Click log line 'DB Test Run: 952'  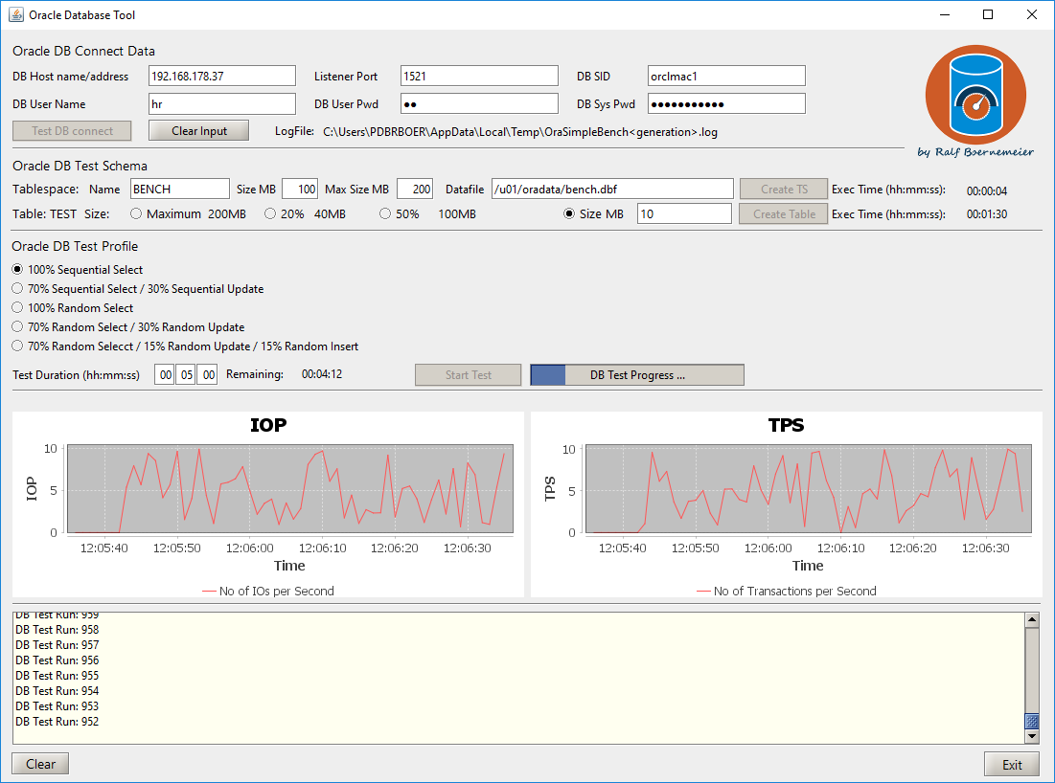(x=57, y=721)
